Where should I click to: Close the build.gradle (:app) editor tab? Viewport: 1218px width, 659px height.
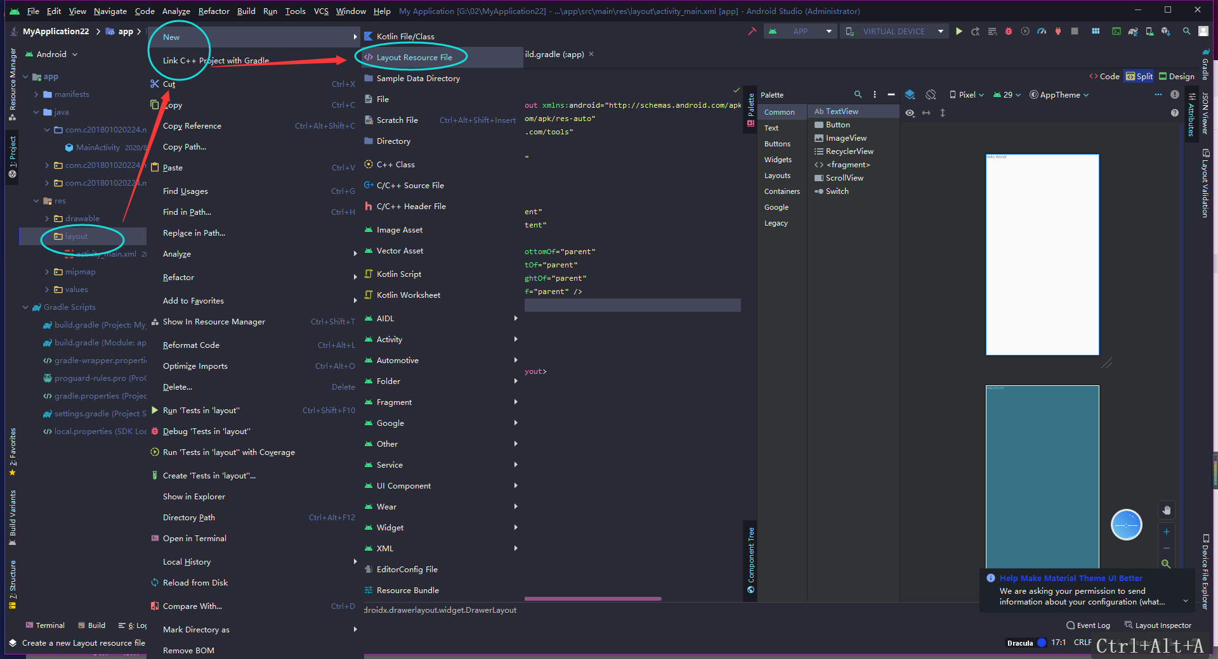591,54
